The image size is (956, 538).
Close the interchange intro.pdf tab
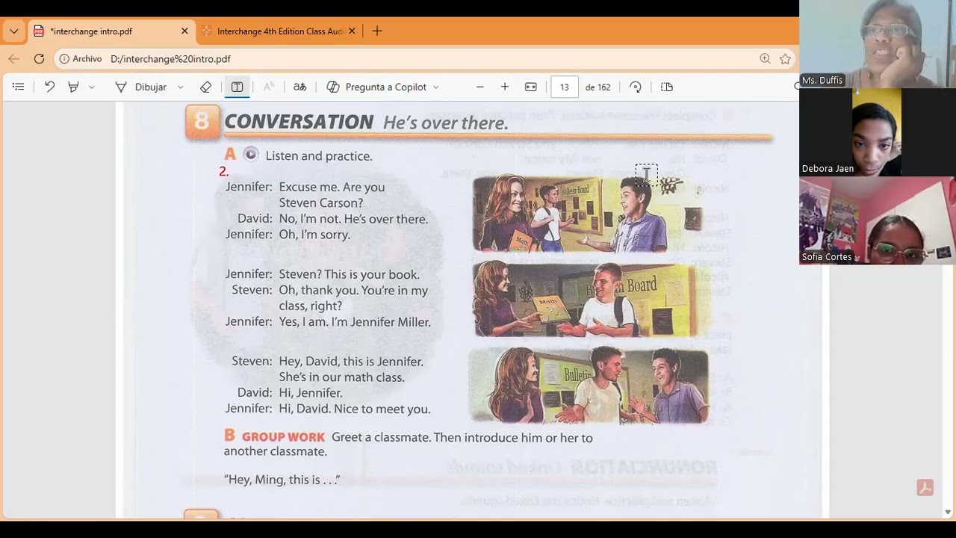(184, 31)
